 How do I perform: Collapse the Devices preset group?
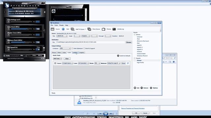click(x=135, y=34)
